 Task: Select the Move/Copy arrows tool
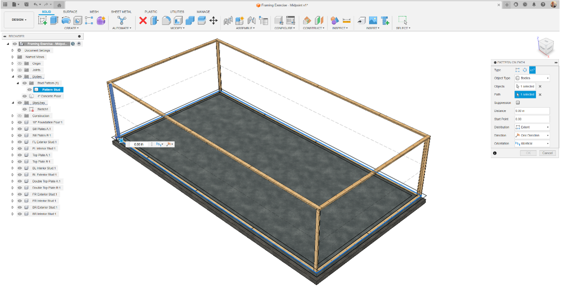pos(213,20)
